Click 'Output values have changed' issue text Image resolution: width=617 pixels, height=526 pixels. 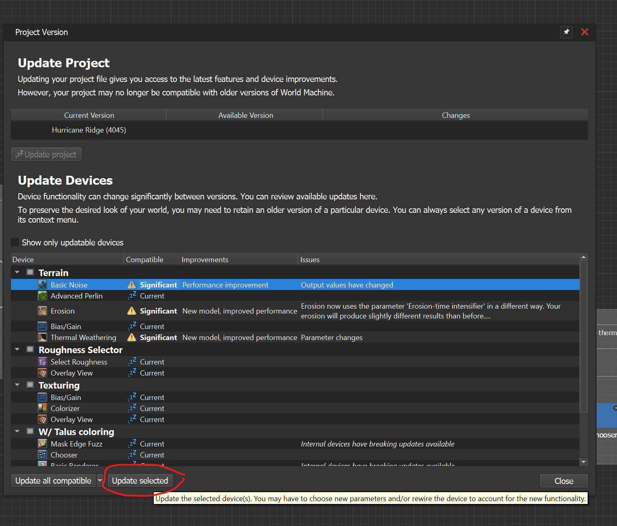tap(347, 285)
